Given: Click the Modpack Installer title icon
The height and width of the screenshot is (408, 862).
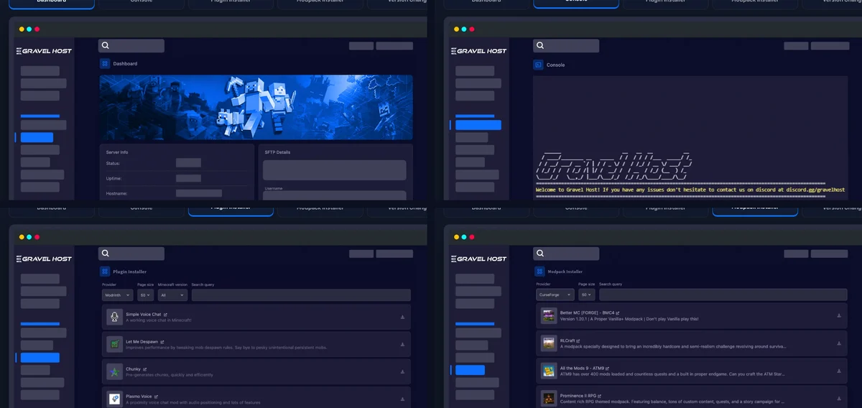Looking at the screenshot, I should [539, 272].
